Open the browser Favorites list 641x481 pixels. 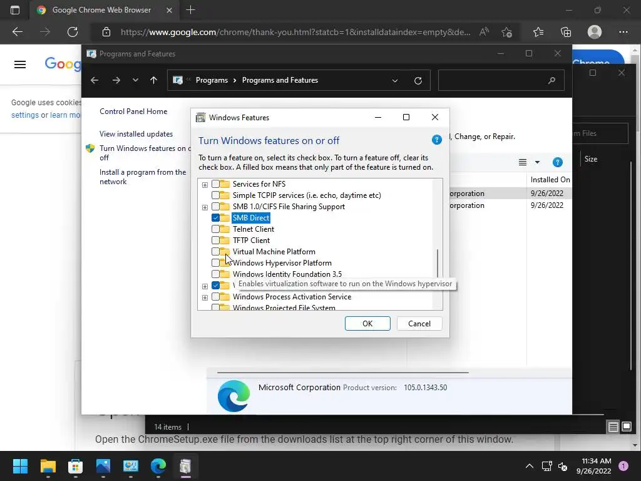point(538,32)
